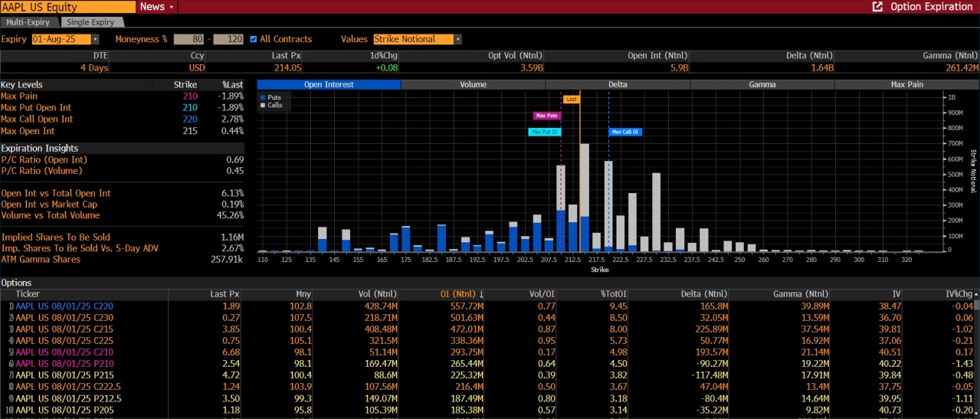Open AAPL US 08/01/25 P215 contract
980x419 pixels.
tap(64, 375)
